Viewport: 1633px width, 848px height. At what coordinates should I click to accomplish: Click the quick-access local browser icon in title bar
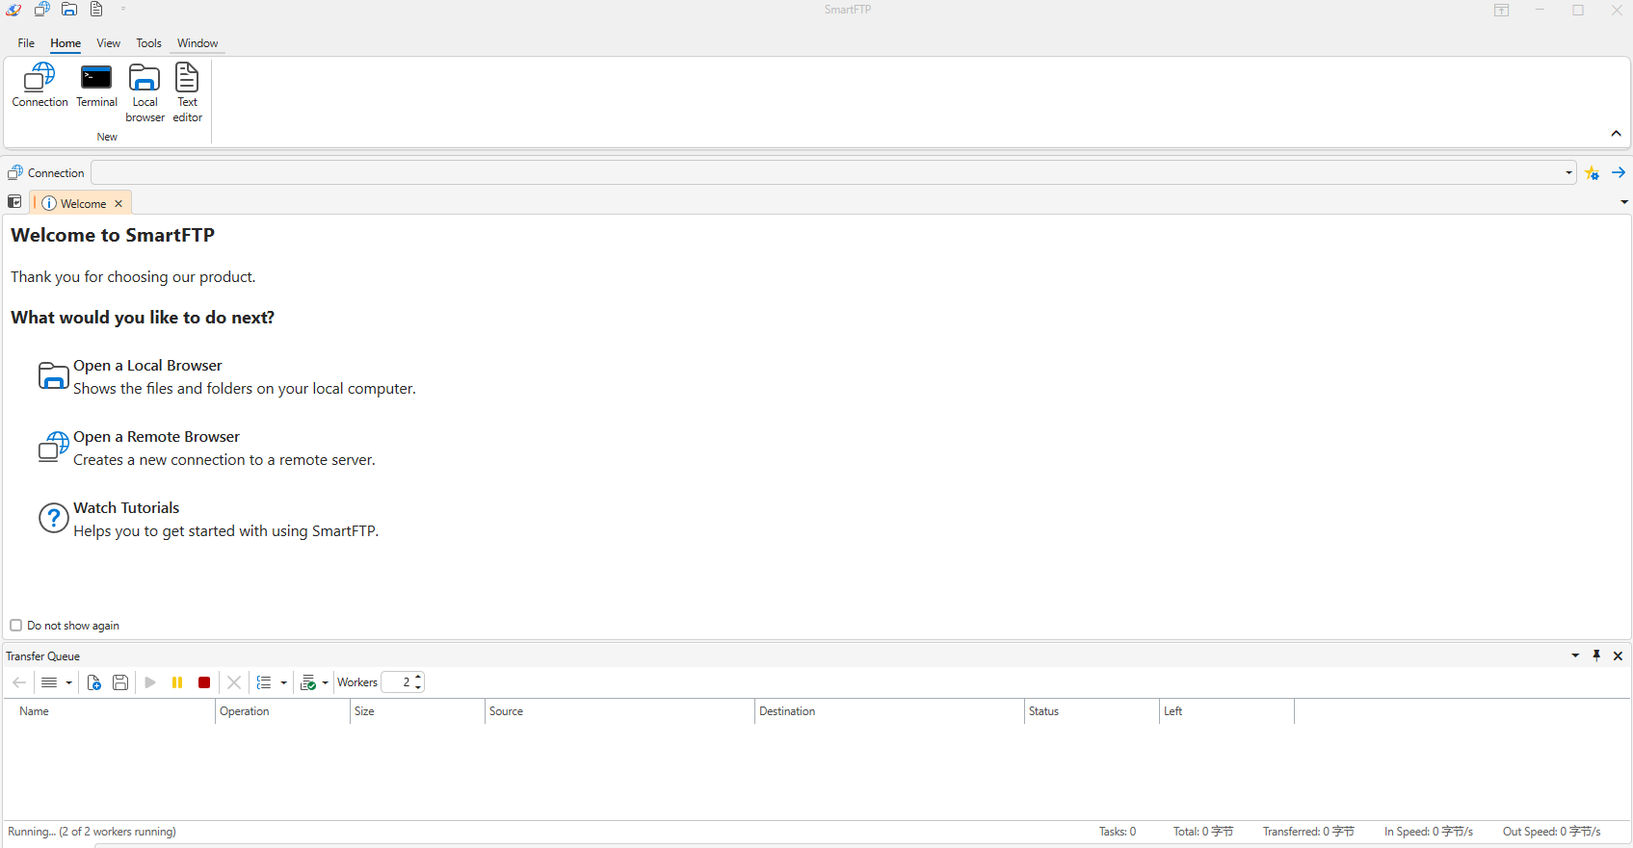[x=69, y=10]
